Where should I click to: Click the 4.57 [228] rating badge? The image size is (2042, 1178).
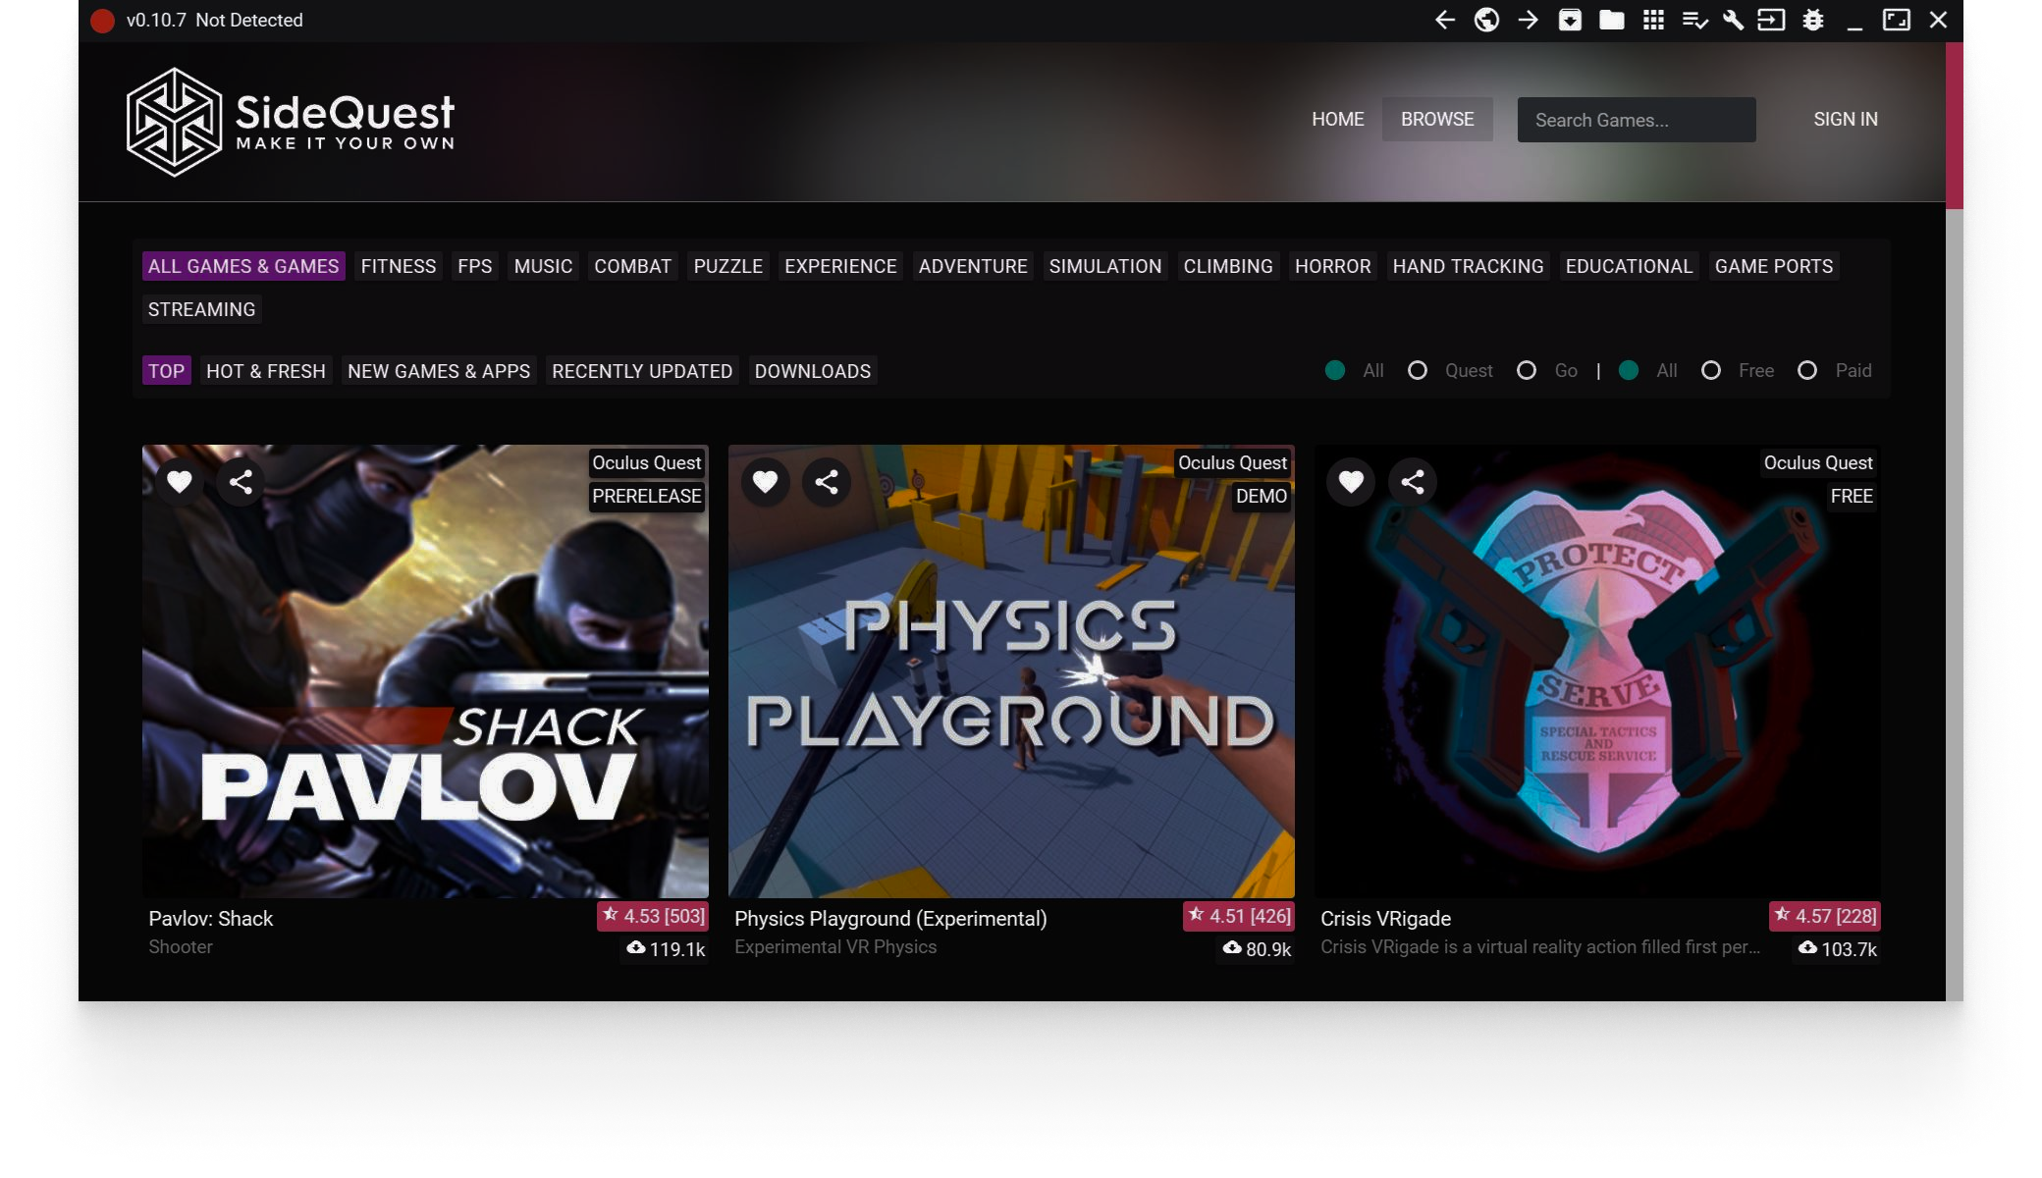1825,916
